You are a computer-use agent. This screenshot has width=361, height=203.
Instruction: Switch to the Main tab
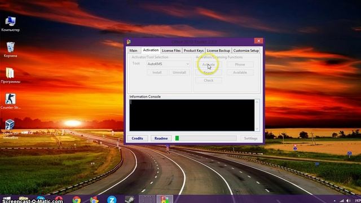(134, 50)
